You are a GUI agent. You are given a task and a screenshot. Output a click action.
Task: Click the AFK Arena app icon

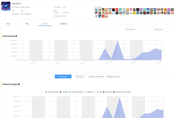pos(6,6)
